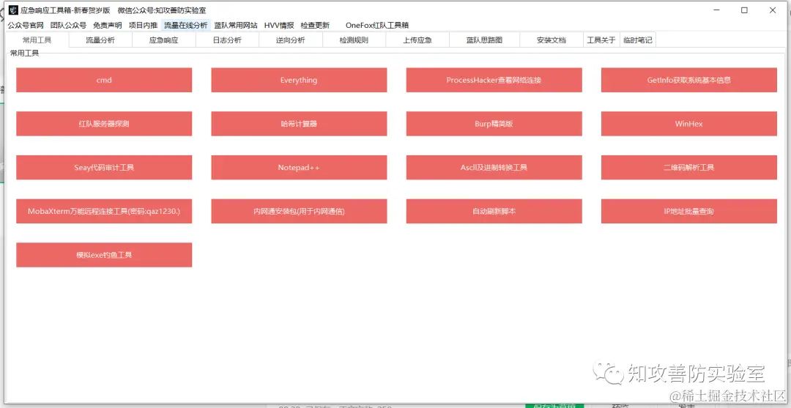Open ProcessHacker查看网络连接

[494, 80]
